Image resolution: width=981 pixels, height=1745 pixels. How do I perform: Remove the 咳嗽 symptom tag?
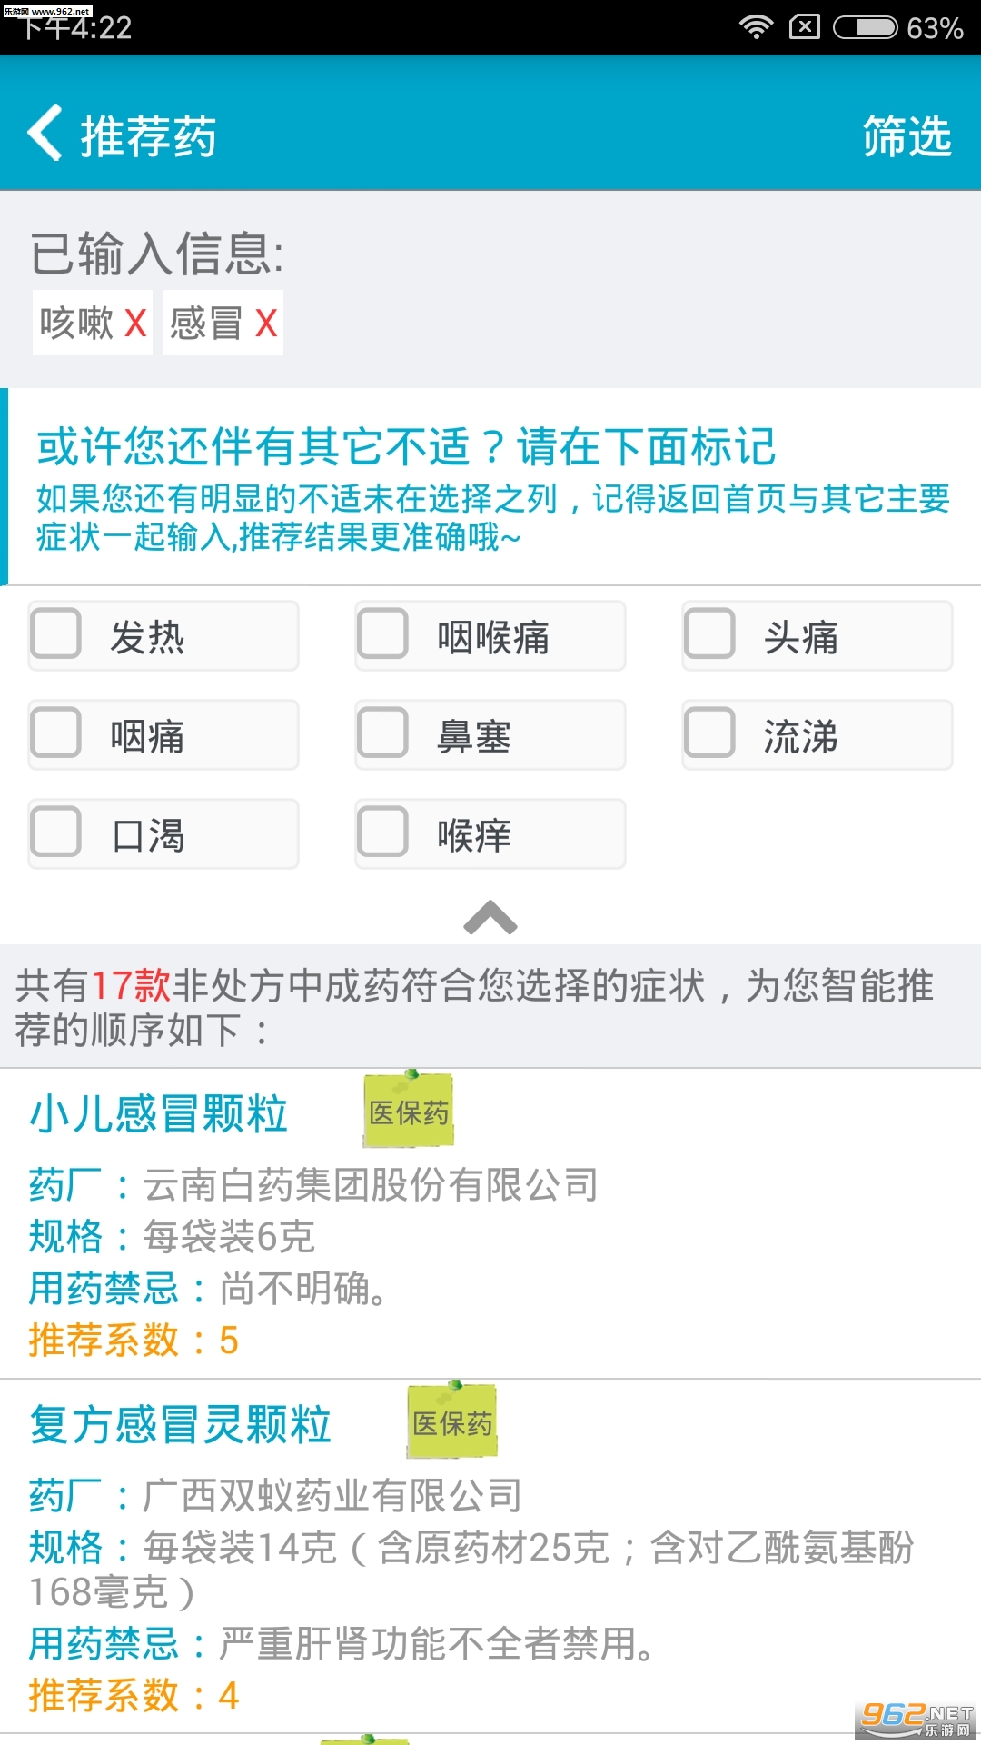tap(135, 323)
